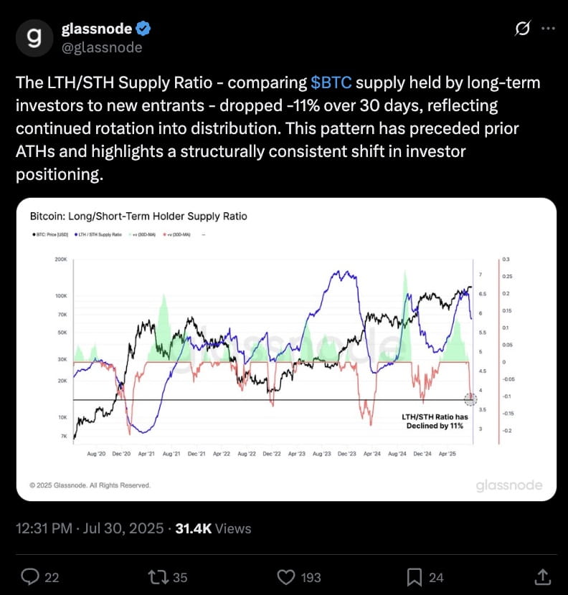Click the blue verified badge

143,29
